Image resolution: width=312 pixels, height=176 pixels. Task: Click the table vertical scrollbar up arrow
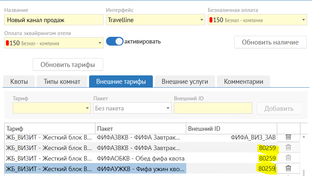(x=304, y=137)
